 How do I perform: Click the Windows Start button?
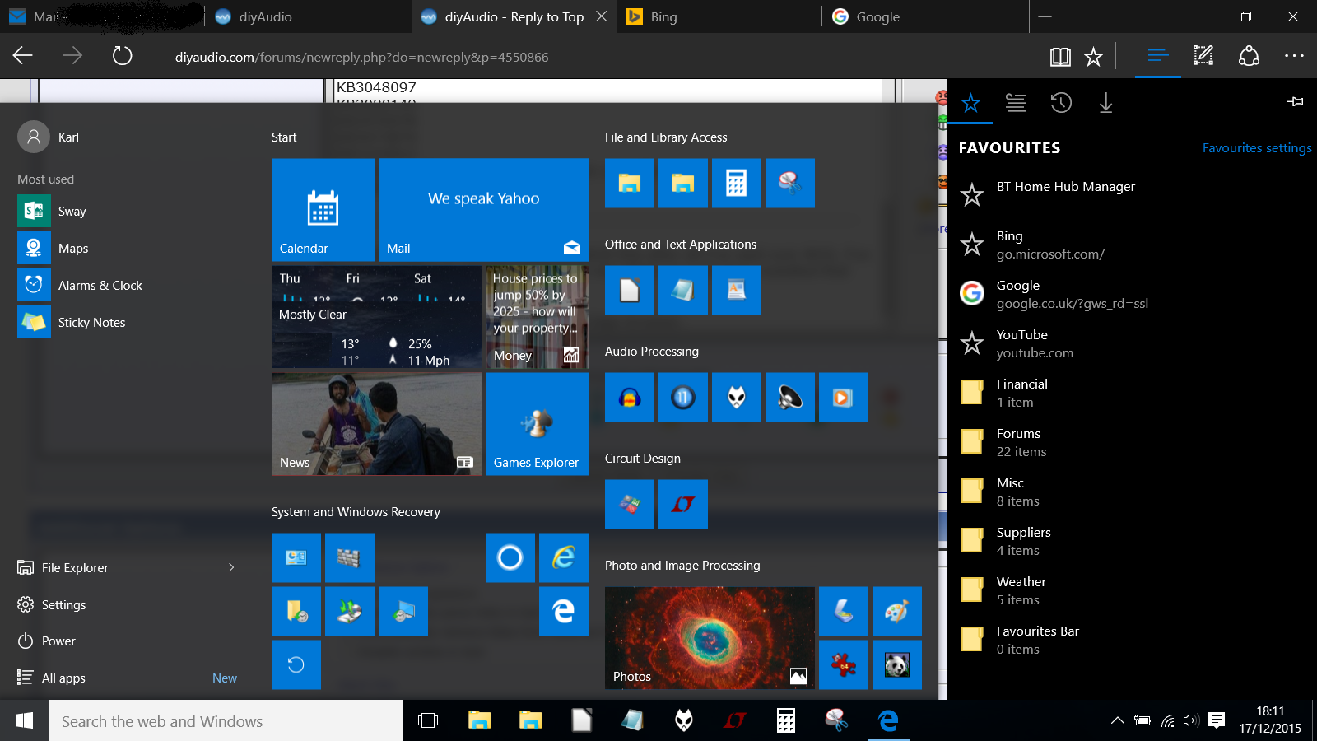[x=25, y=721]
